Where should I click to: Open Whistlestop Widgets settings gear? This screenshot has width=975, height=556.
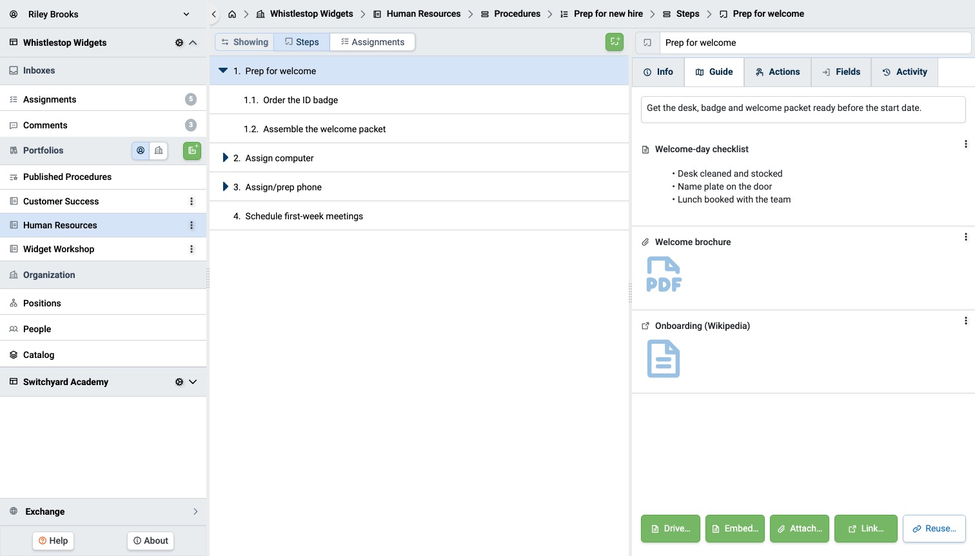tap(179, 43)
